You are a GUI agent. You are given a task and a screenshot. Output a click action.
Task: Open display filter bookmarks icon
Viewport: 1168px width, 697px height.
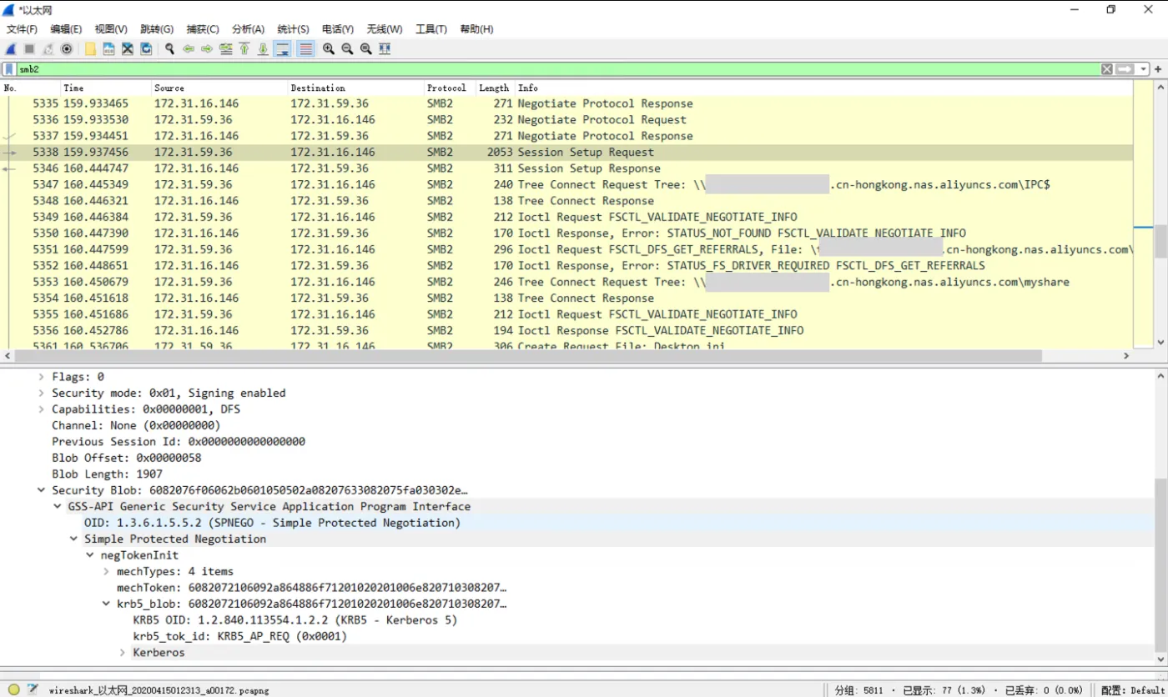pos(9,69)
